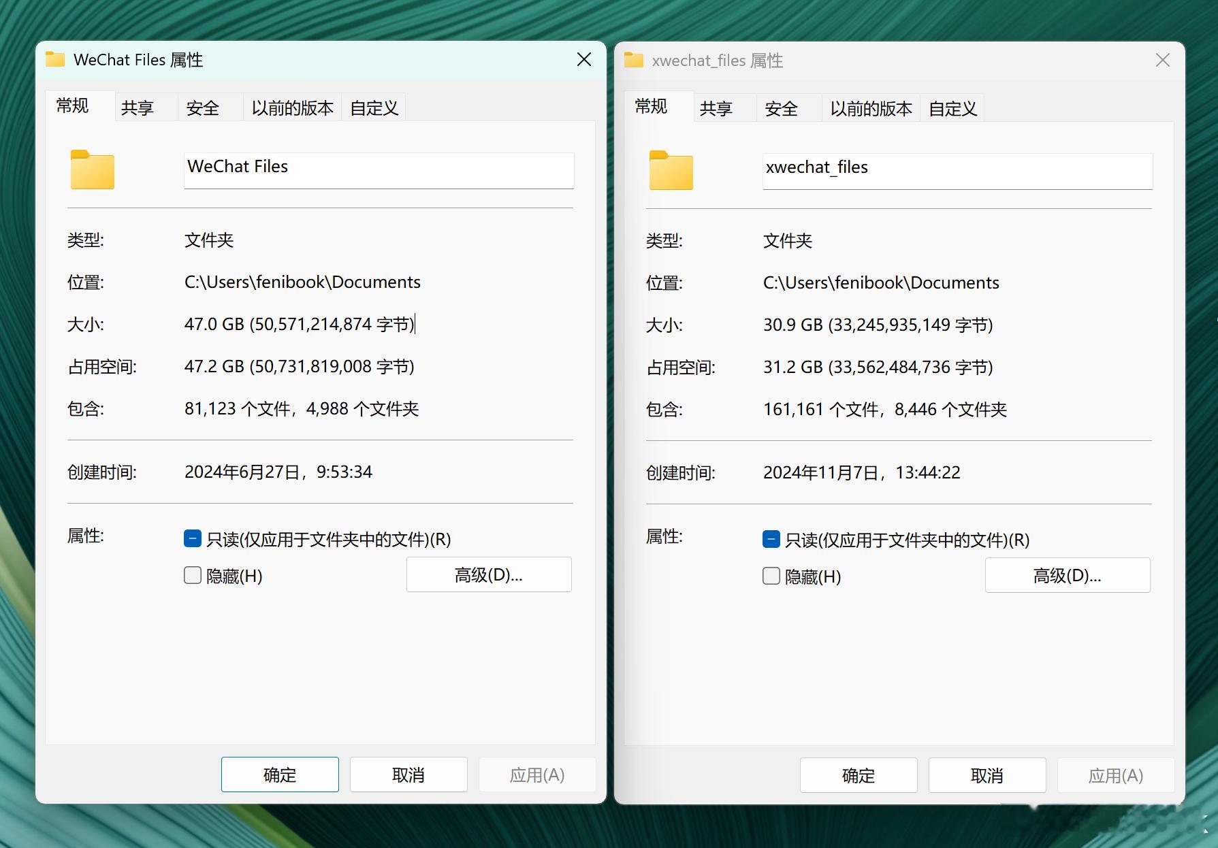Switch to 共享 tab in WeChat Files window

[x=145, y=108]
